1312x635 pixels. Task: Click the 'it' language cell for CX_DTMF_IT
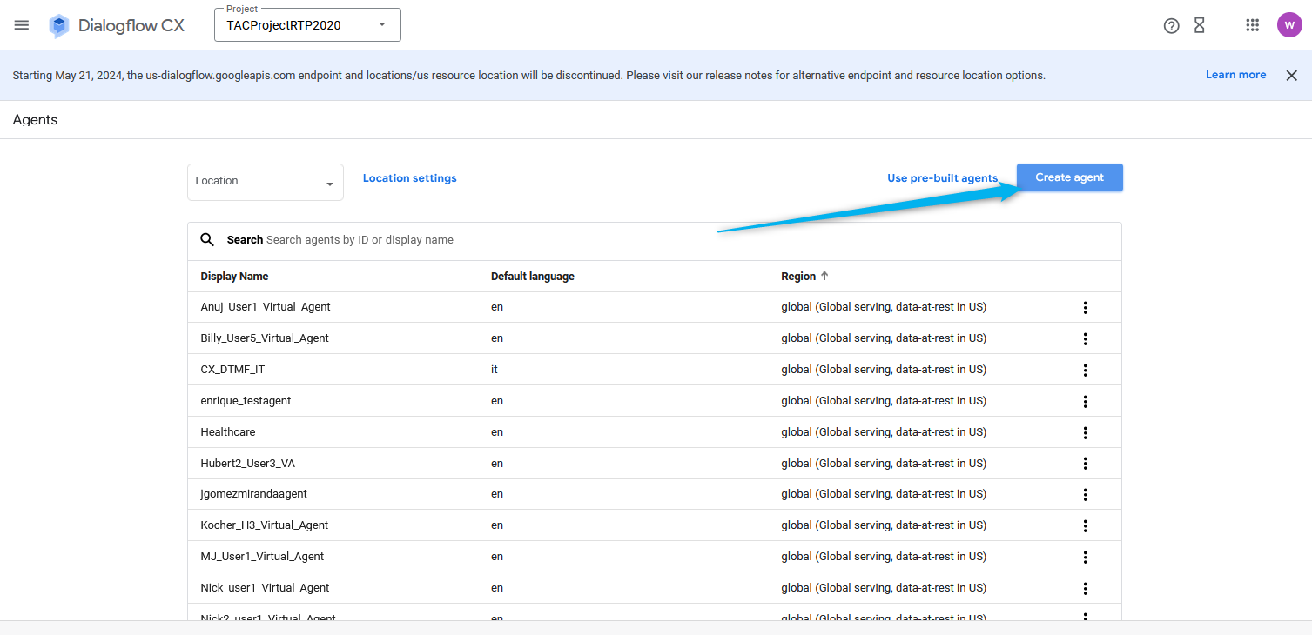click(x=495, y=370)
